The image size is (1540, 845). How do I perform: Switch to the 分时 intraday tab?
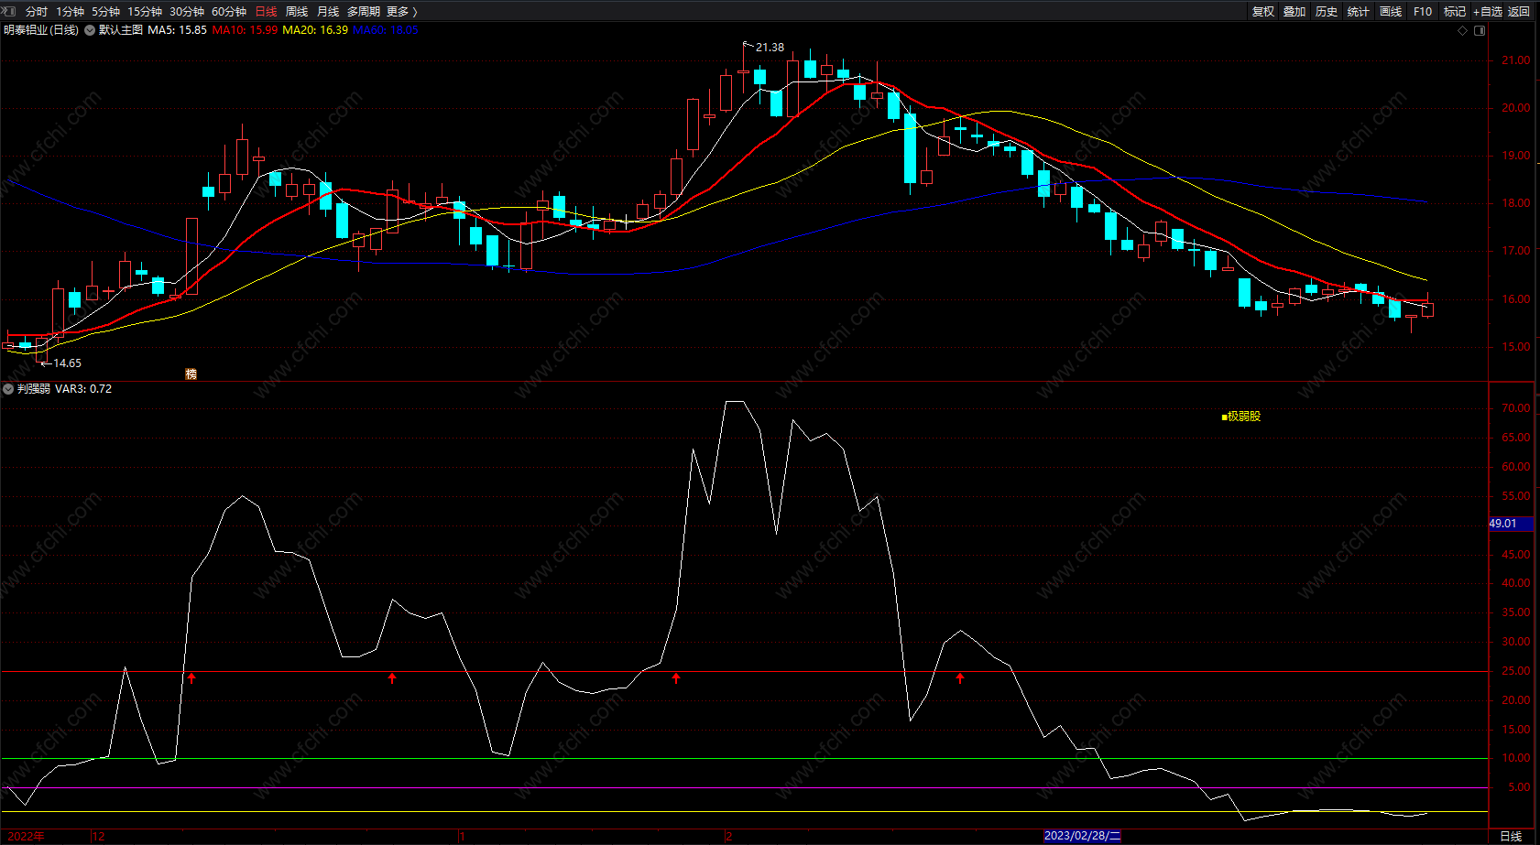pyautogui.click(x=37, y=11)
